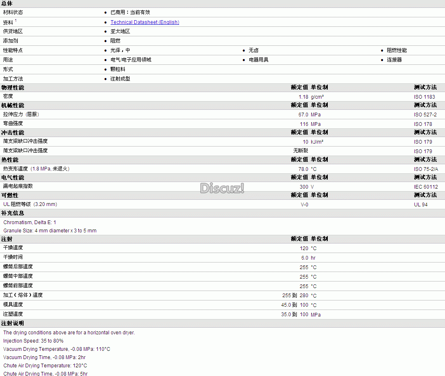Click the 热性能 section header
The image size is (445, 376).
point(10,160)
